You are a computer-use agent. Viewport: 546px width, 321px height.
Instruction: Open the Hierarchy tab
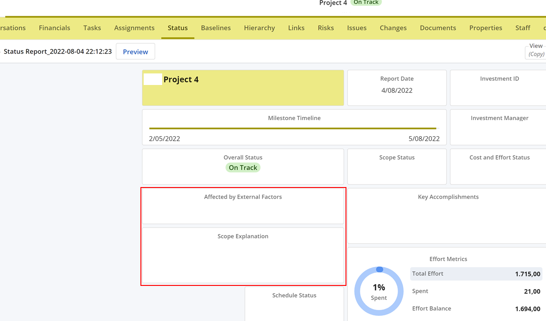pos(259,28)
